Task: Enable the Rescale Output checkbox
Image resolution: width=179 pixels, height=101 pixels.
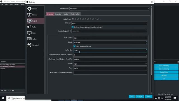Action: (69, 31)
